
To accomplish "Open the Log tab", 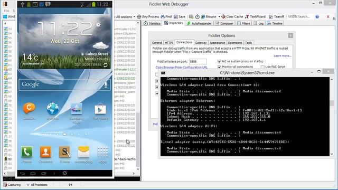I will click(259, 23).
